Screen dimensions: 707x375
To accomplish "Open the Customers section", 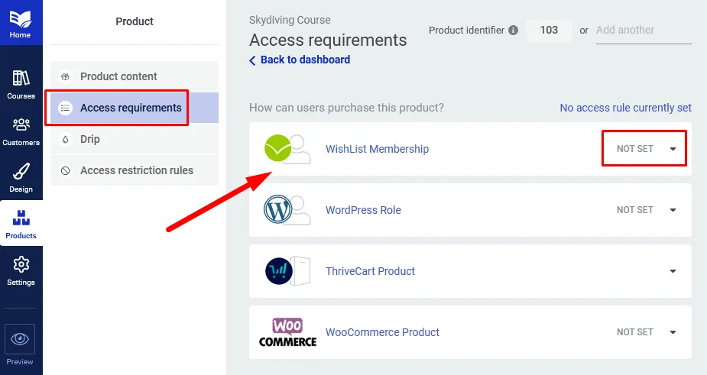I will tap(21, 131).
